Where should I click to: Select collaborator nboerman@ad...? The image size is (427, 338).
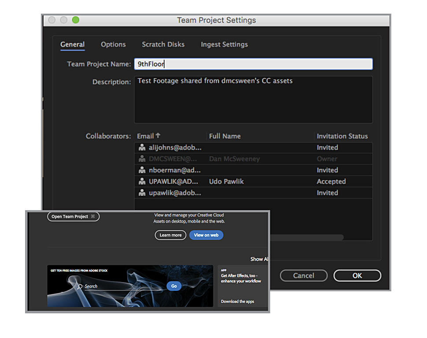tap(254, 170)
